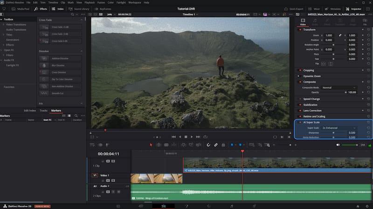
Task: Select the Video tab in Inspector
Action: click(303, 22)
